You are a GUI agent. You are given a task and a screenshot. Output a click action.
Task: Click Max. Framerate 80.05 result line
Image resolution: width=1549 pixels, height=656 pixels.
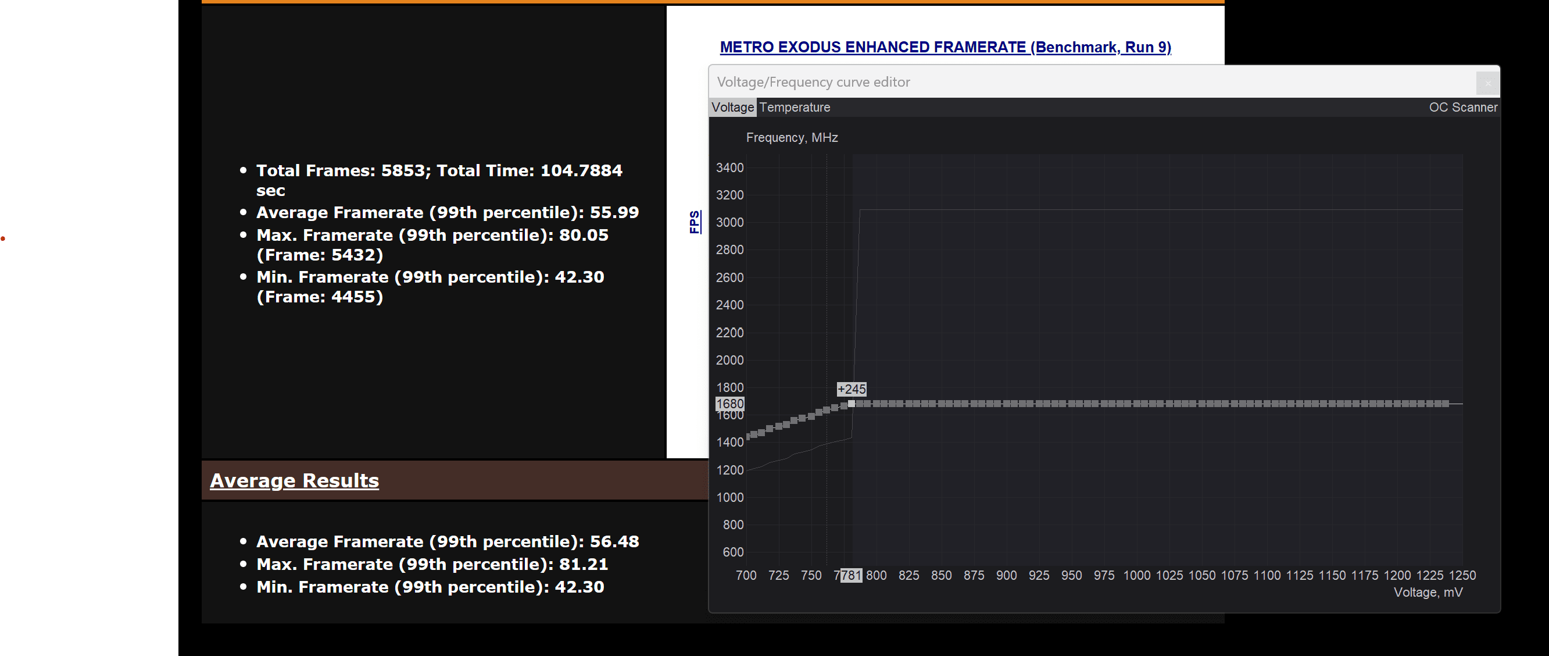point(432,244)
